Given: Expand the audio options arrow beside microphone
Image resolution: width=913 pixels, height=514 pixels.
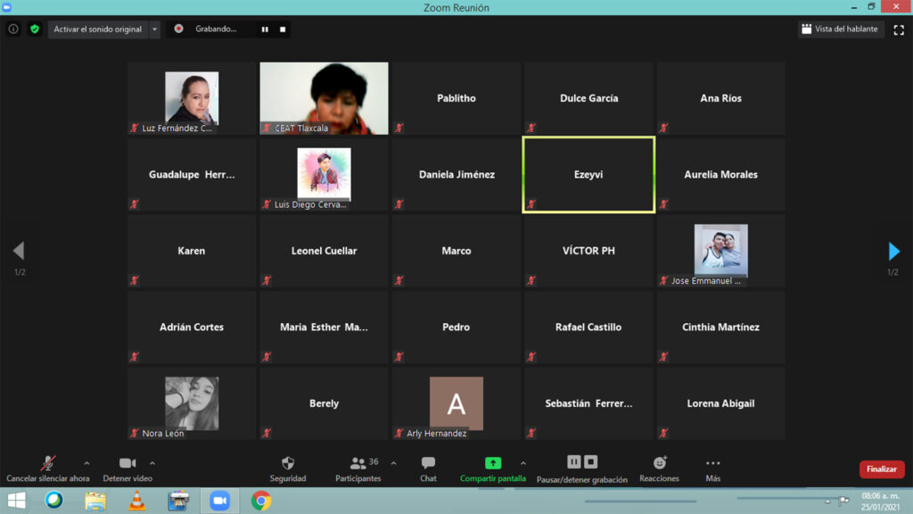Looking at the screenshot, I should click(x=86, y=463).
